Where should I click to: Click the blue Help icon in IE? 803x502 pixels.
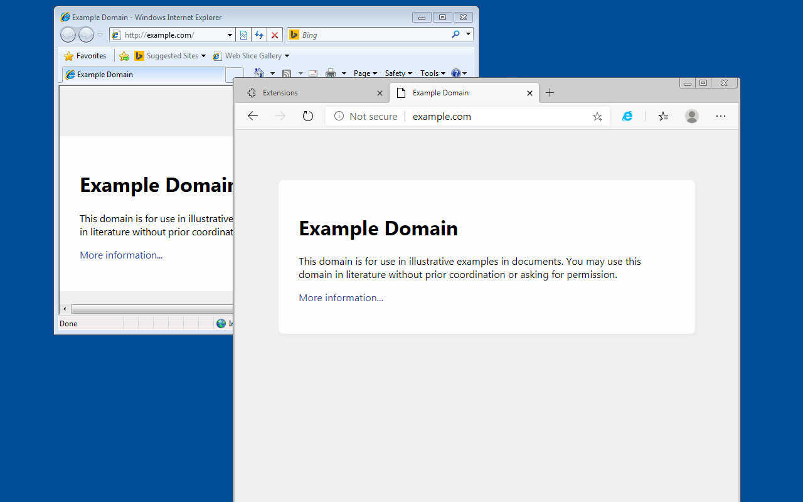456,73
